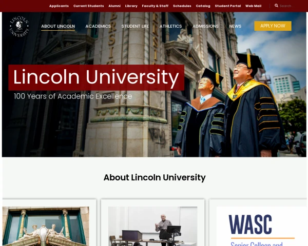Open the Admissions menu
Image resolution: width=308 pixels, height=246 pixels.
[205, 26]
